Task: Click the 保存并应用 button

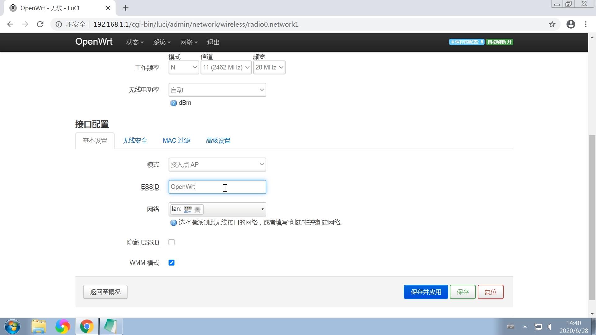Action: (x=426, y=292)
